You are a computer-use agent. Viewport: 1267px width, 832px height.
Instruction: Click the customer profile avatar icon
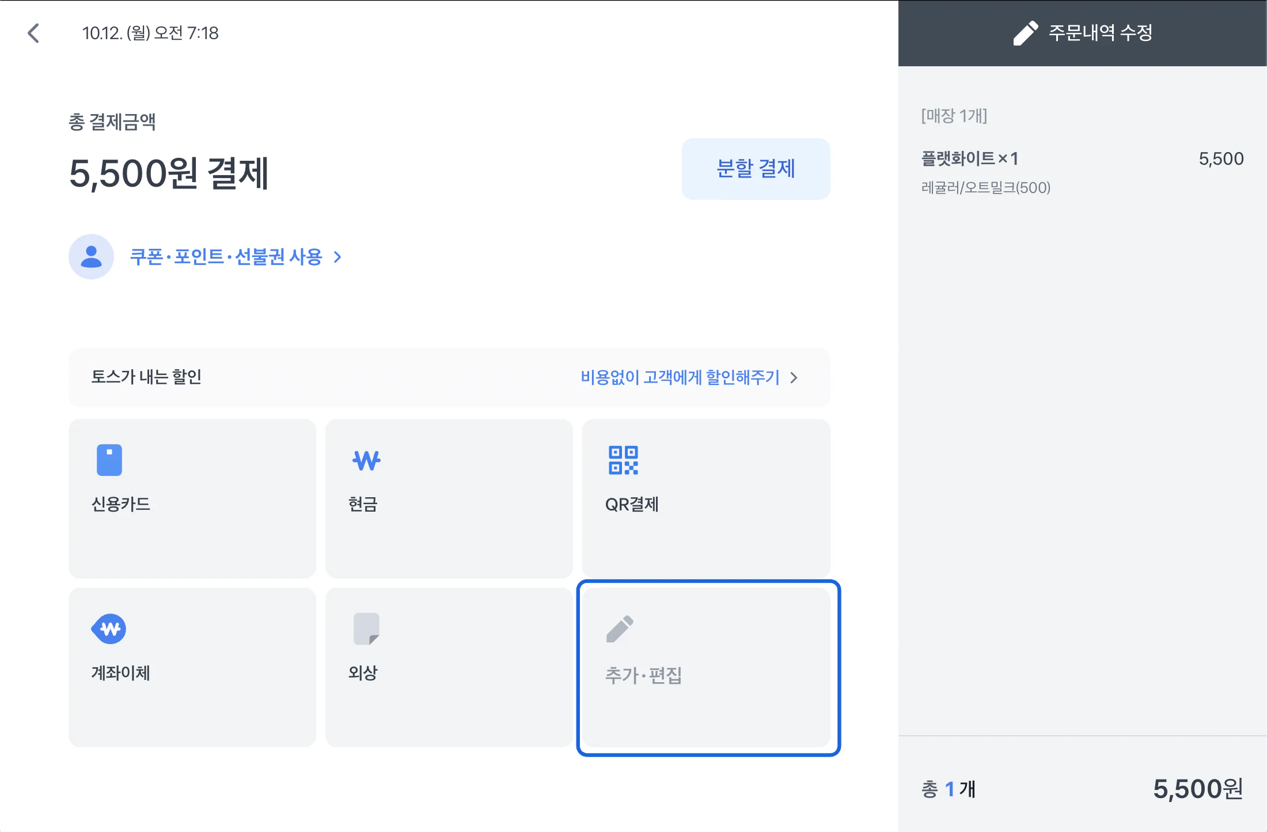[x=91, y=256]
